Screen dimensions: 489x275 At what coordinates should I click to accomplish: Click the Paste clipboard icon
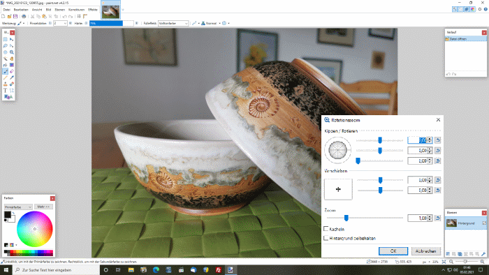(x=44, y=16)
